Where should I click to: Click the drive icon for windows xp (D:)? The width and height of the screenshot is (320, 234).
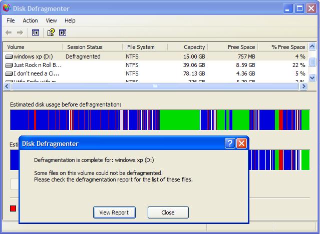9,56
